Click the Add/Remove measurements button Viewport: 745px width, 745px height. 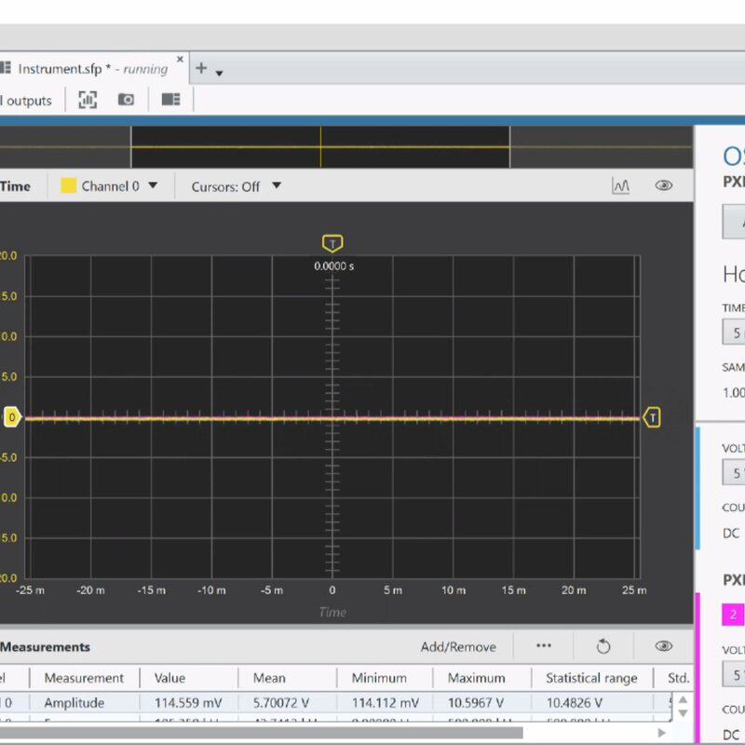point(458,646)
